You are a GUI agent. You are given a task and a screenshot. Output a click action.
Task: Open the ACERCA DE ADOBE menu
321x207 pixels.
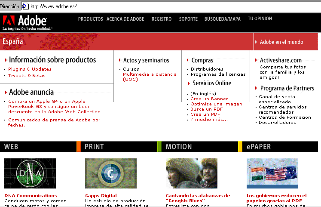pyautogui.click(x=125, y=19)
